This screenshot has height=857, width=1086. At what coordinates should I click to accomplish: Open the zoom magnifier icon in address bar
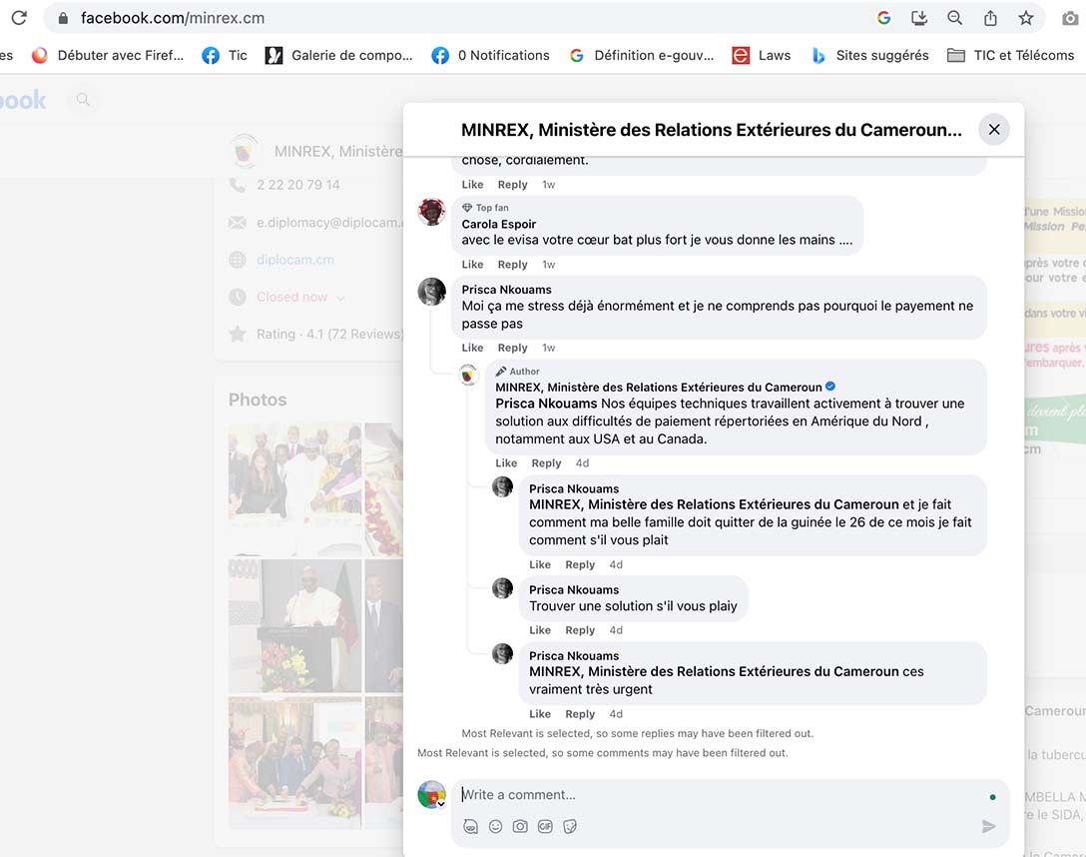(x=955, y=18)
